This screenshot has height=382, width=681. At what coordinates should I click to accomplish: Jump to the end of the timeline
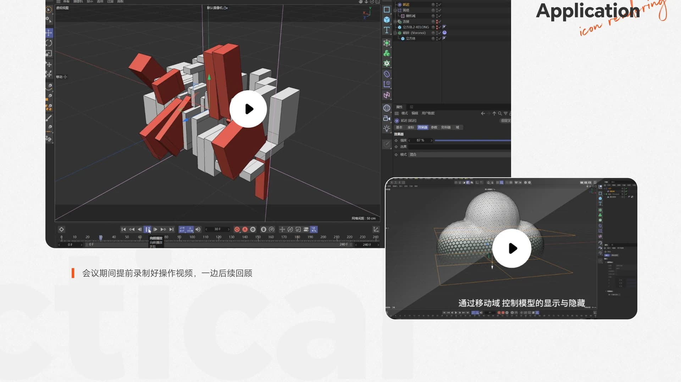point(171,230)
